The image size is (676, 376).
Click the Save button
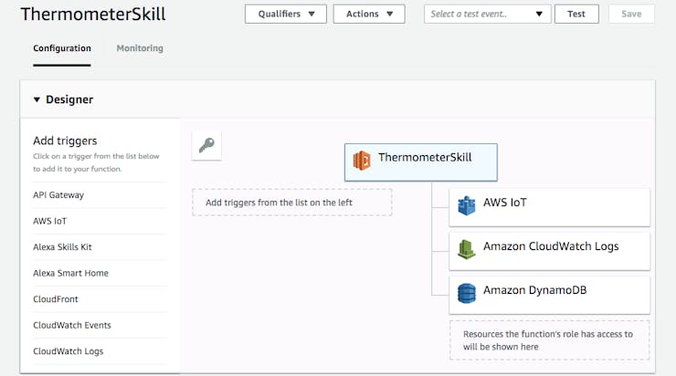[631, 14]
